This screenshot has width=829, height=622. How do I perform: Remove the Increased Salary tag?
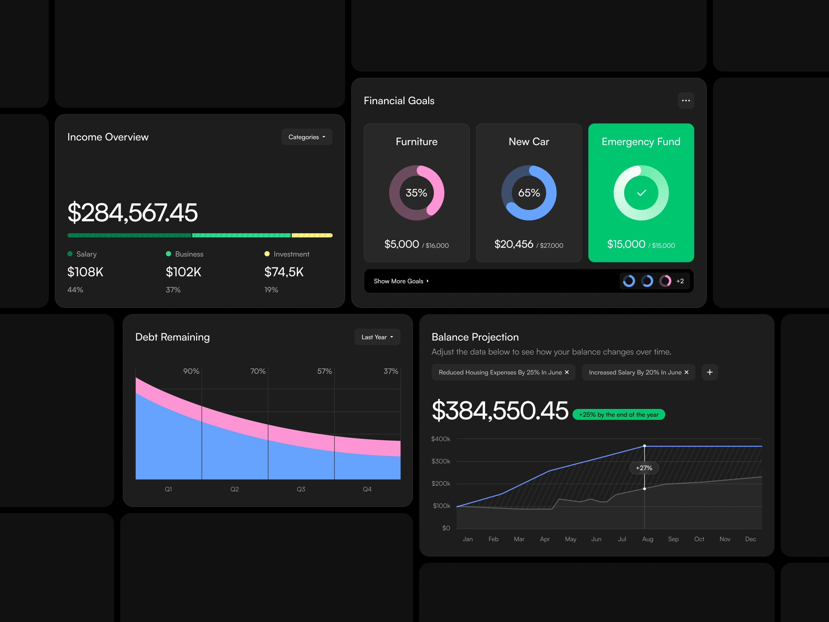click(x=686, y=372)
